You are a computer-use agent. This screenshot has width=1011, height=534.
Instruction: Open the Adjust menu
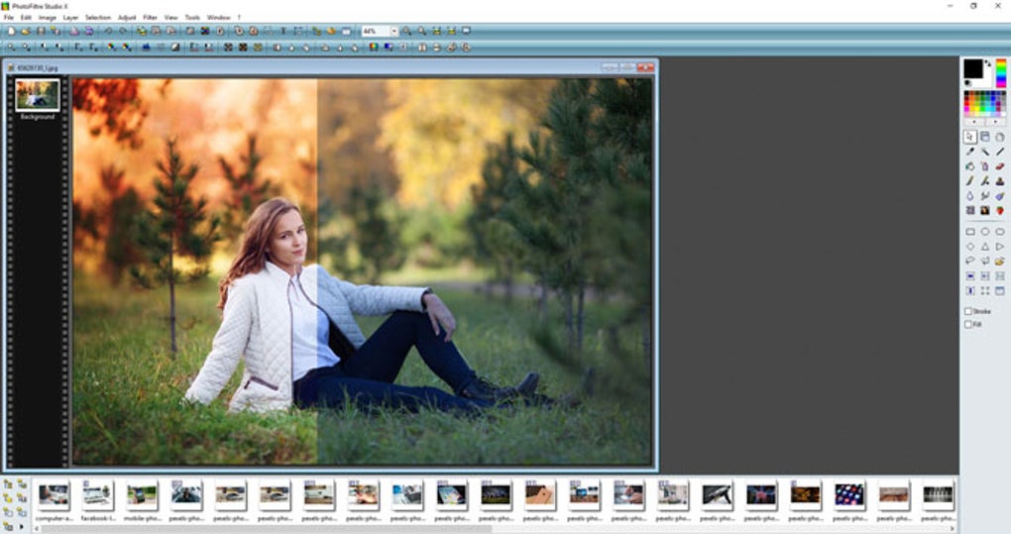click(127, 18)
